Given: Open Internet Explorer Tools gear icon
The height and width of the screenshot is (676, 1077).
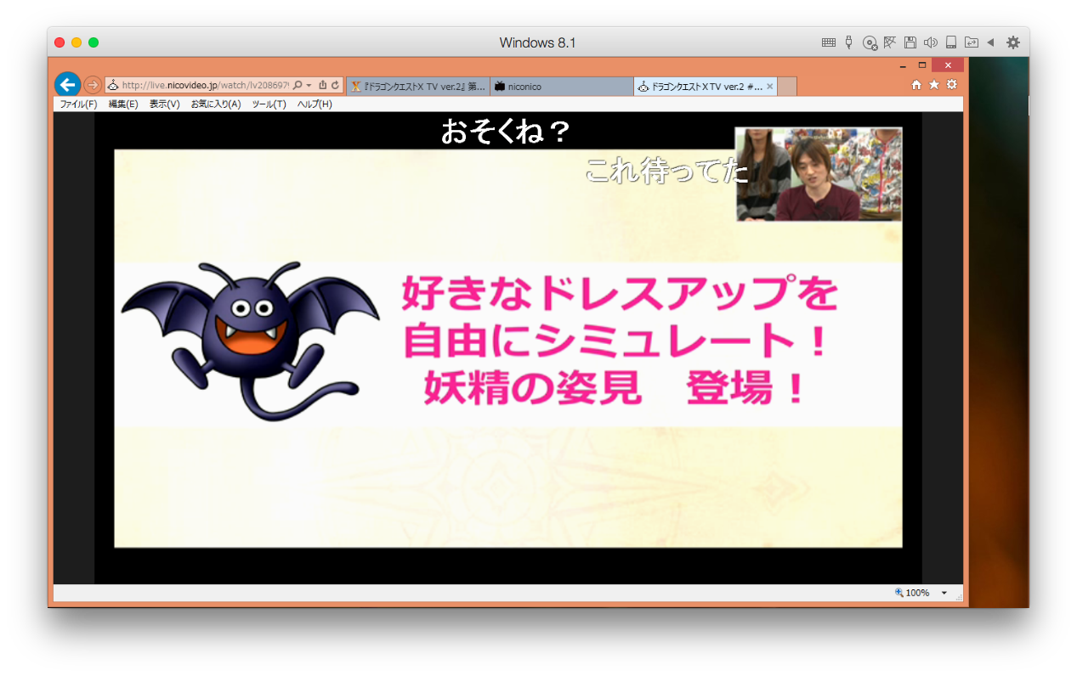Looking at the screenshot, I should pos(952,85).
